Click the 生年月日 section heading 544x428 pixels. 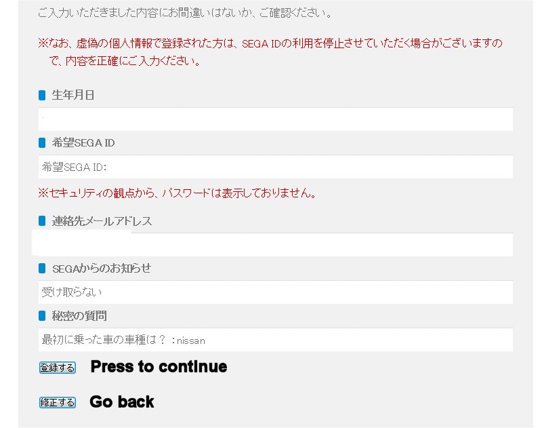(73, 95)
